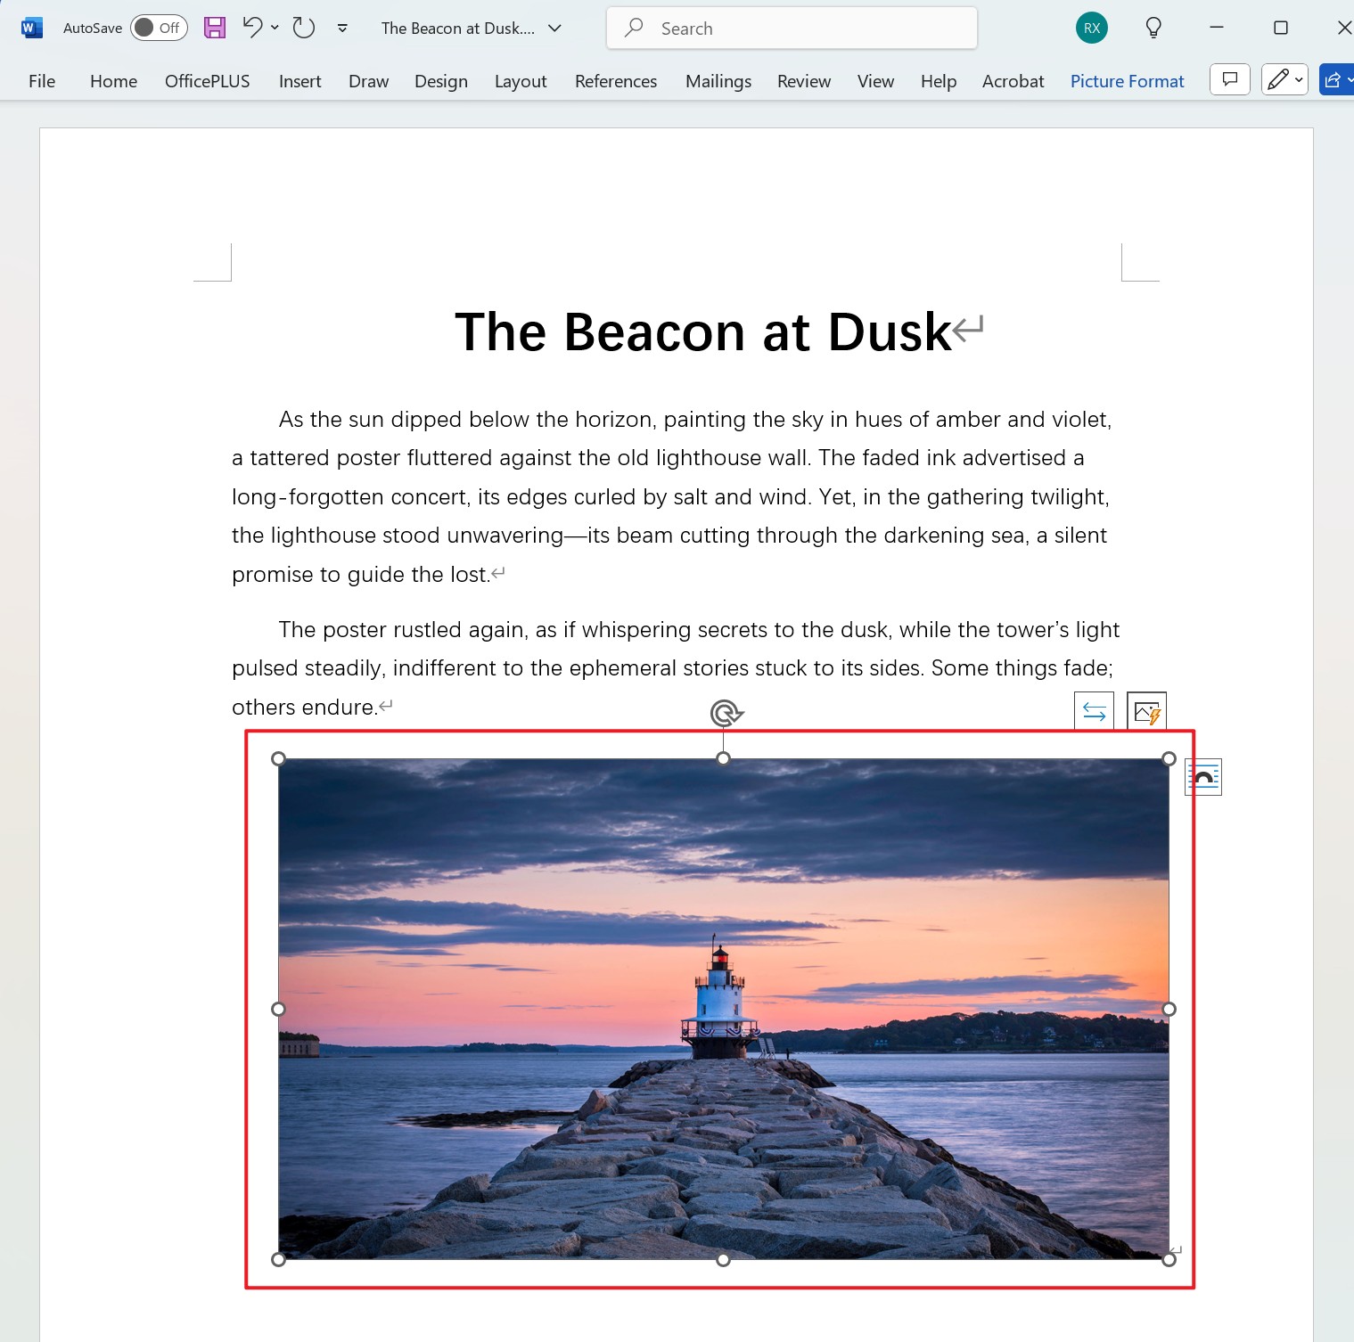Image resolution: width=1354 pixels, height=1342 pixels.
Task: Select the Draw tab
Action: (x=368, y=81)
